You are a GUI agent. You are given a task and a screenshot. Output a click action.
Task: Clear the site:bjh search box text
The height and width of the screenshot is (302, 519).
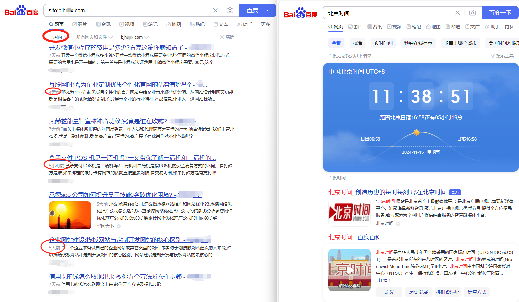coord(215,10)
